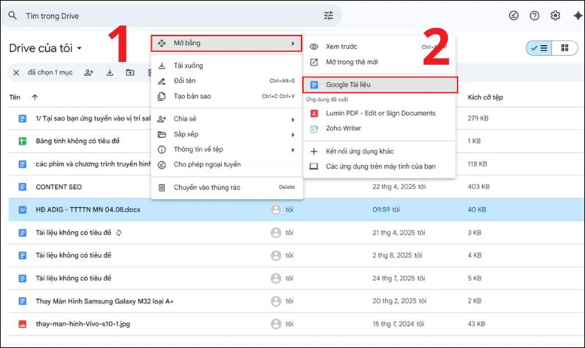Select the CONTENT SEO document

click(x=58, y=187)
